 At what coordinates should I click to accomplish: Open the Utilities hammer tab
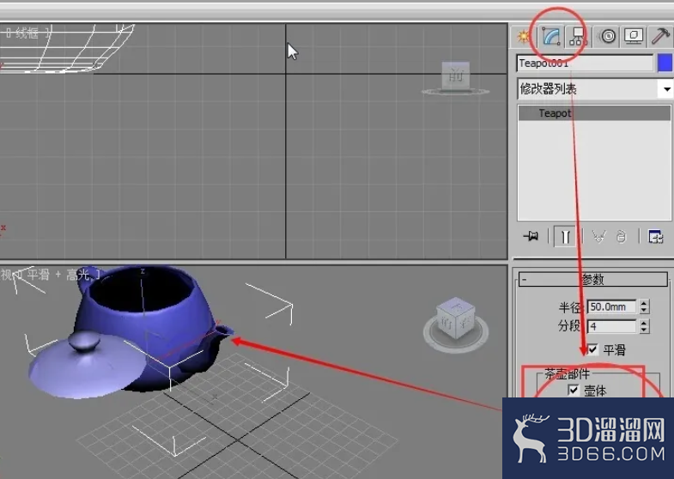660,37
